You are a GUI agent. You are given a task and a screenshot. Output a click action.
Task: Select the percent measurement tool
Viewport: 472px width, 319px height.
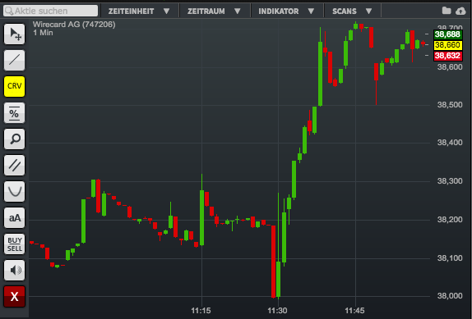pos(15,113)
